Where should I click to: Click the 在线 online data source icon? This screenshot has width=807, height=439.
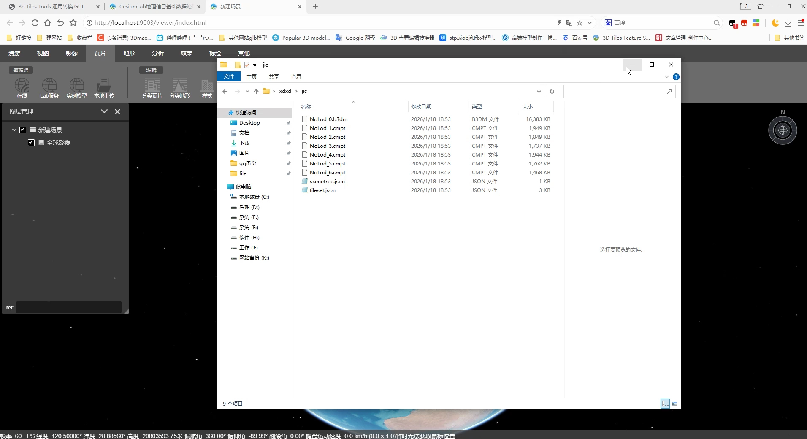pyautogui.click(x=22, y=88)
